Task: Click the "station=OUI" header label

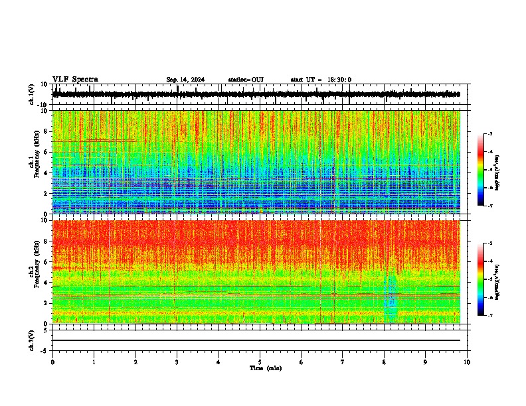Action: point(246,80)
